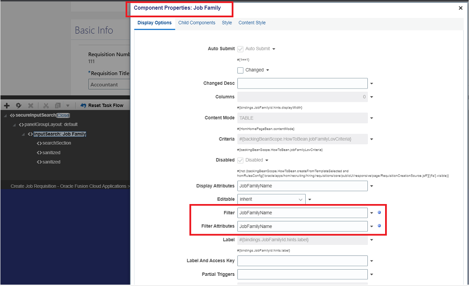Click the delete X icon in the toolbar
469x286 pixels.
coord(30,105)
